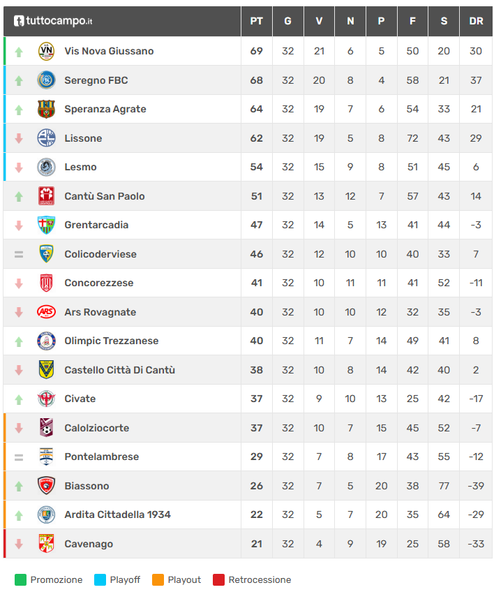Image resolution: width=494 pixels, height=592 pixels.
Task: Click the orange Playout legend swatch
Action: tap(158, 579)
